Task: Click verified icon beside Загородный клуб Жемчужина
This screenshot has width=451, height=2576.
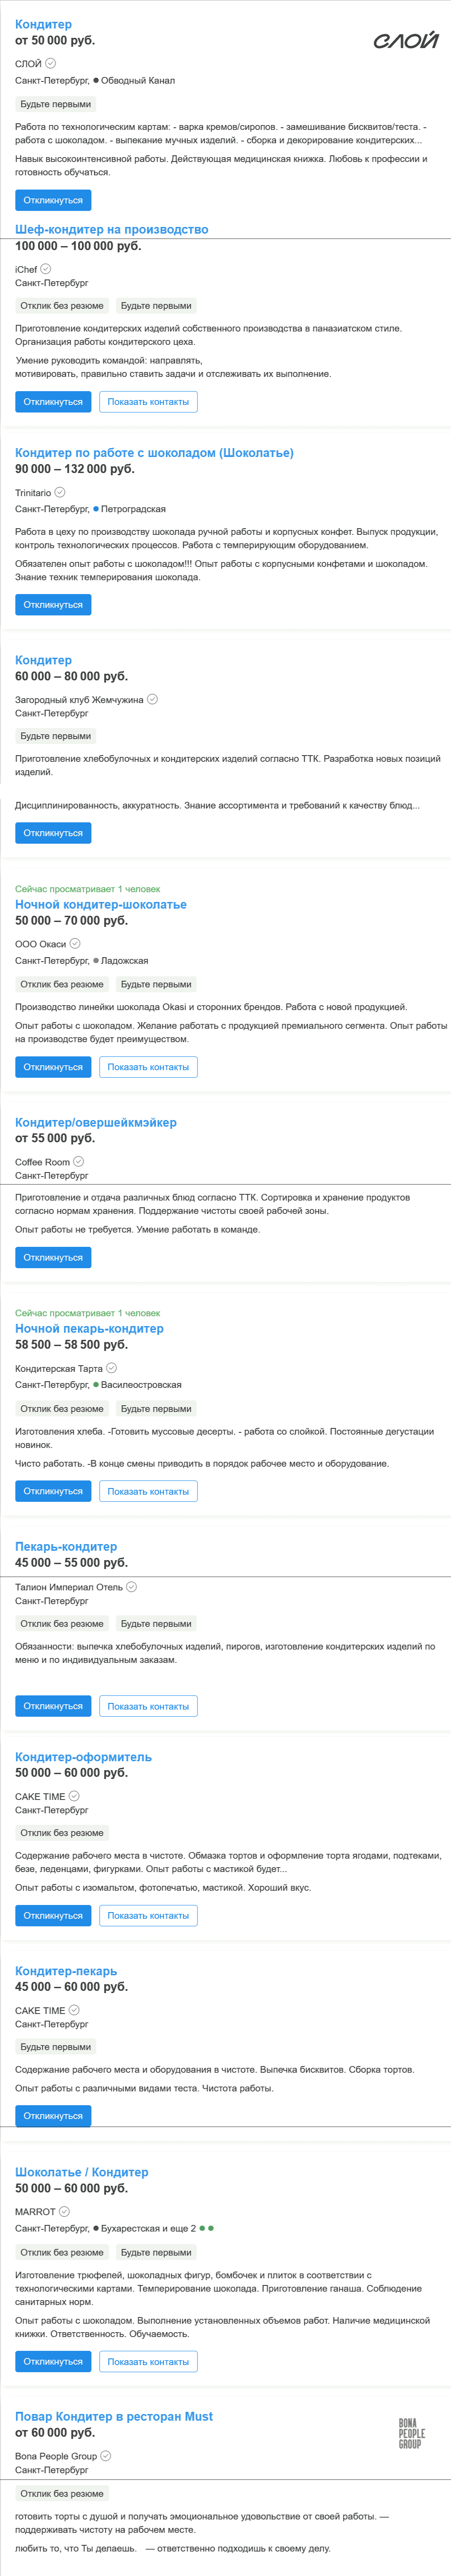Action: pos(152,699)
